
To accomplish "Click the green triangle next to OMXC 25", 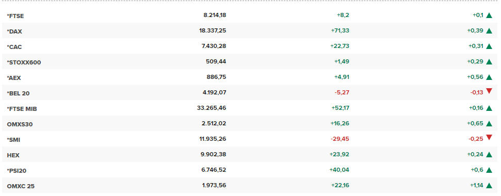I will click(489, 186).
